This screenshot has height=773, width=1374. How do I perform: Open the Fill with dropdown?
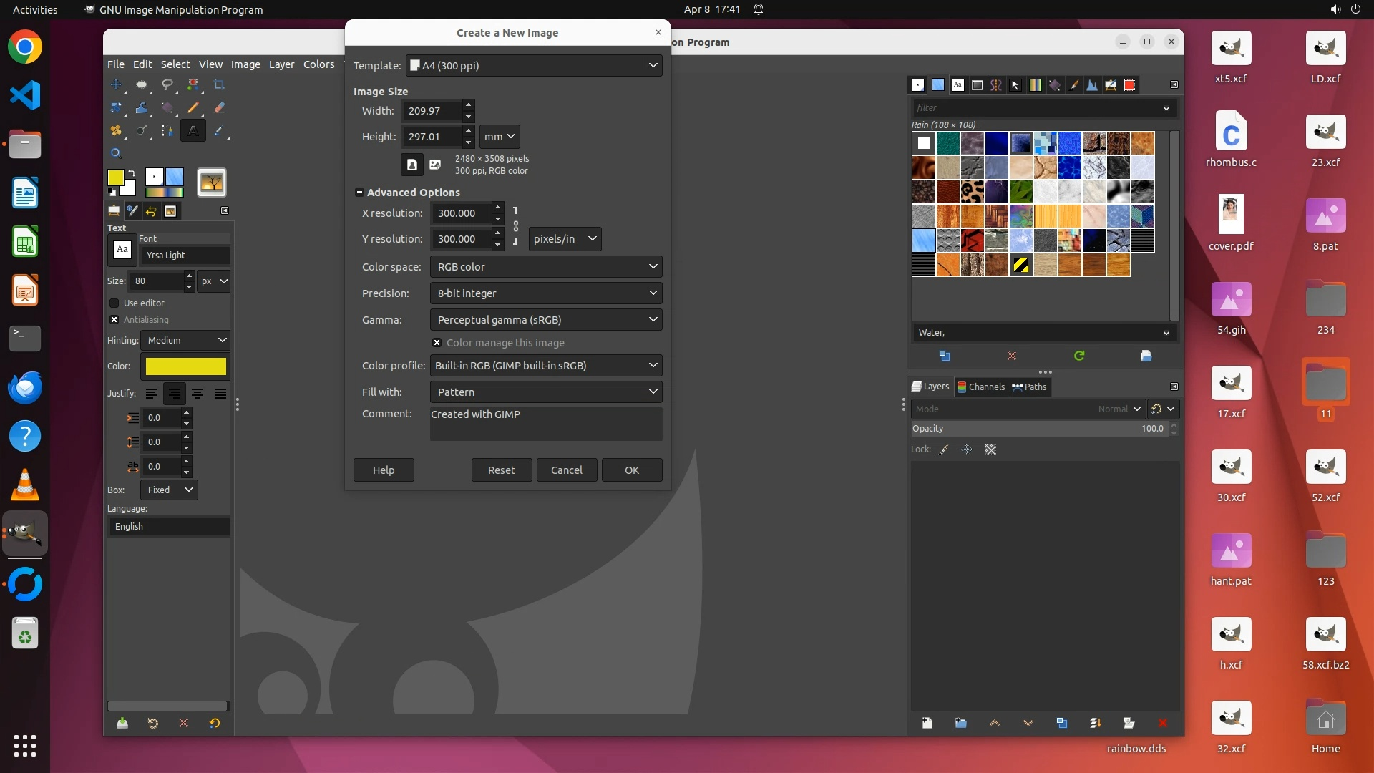[545, 392]
